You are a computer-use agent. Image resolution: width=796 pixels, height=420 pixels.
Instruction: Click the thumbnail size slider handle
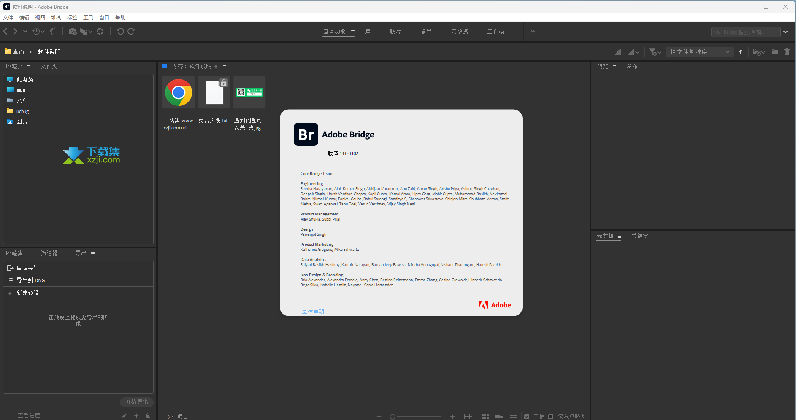click(393, 417)
